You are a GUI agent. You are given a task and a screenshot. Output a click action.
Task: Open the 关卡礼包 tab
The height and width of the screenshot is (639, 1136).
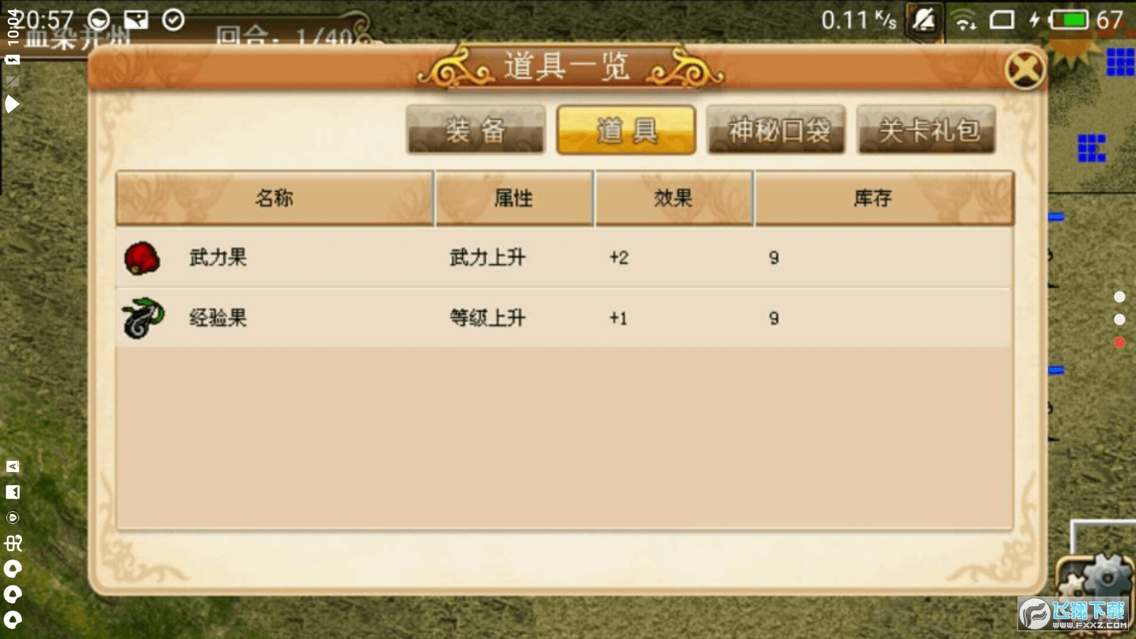point(927,130)
